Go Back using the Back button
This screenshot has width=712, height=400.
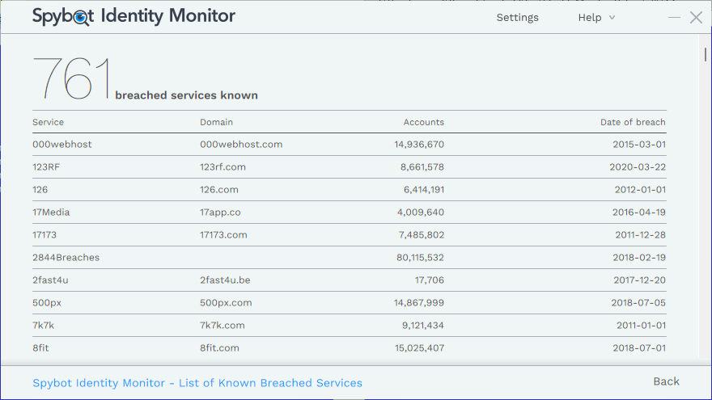[666, 381]
